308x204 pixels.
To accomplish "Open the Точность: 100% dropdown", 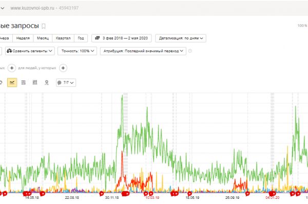I will [77, 51].
